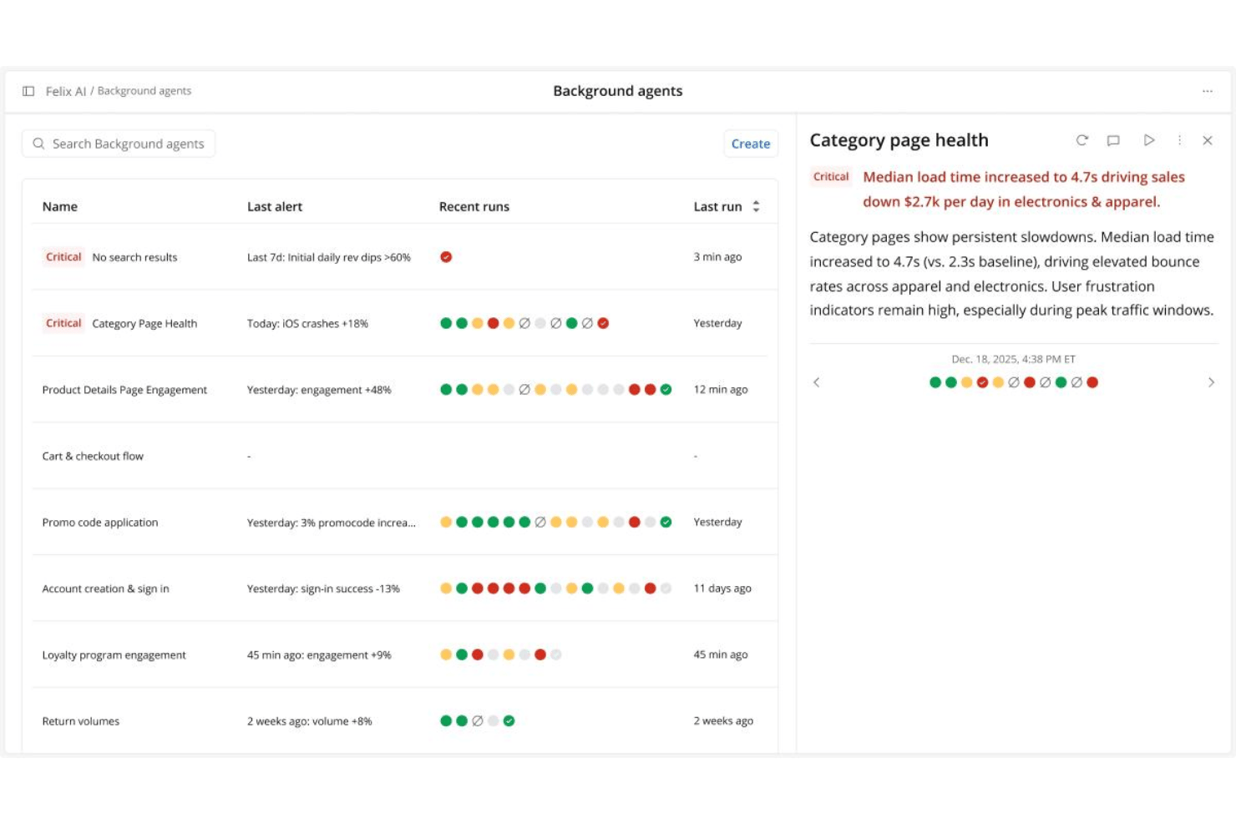Screen dimensions: 1236x824
Task: Click 'Category page health' panel title
Action: [899, 140]
